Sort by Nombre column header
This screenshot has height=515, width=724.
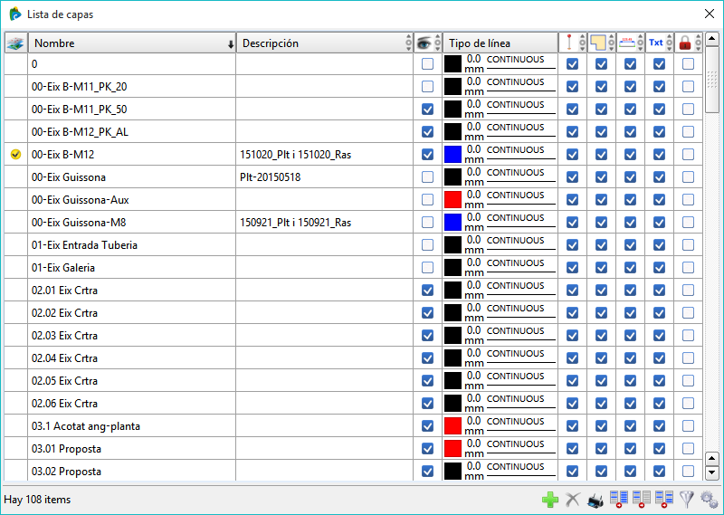pyautogui.click(x=132, y=43)
